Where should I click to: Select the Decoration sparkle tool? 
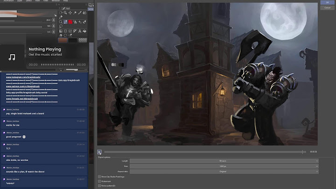click(x=80, y=22)
